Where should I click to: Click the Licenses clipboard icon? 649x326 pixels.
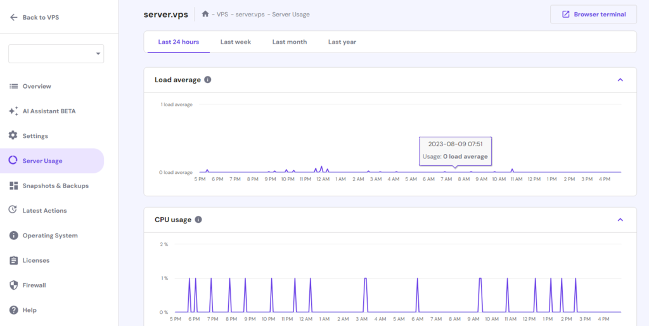[x=13, y=260]
